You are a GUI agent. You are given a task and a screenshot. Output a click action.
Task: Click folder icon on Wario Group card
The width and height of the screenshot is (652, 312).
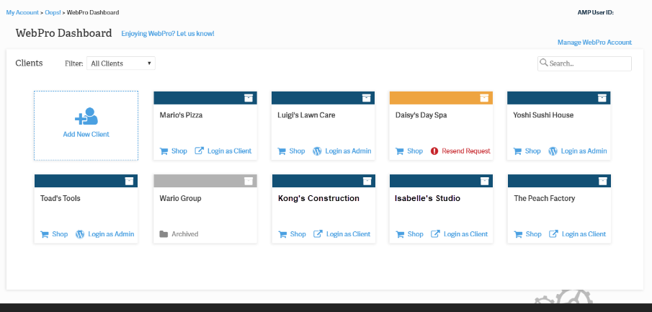tap(164, 234)
